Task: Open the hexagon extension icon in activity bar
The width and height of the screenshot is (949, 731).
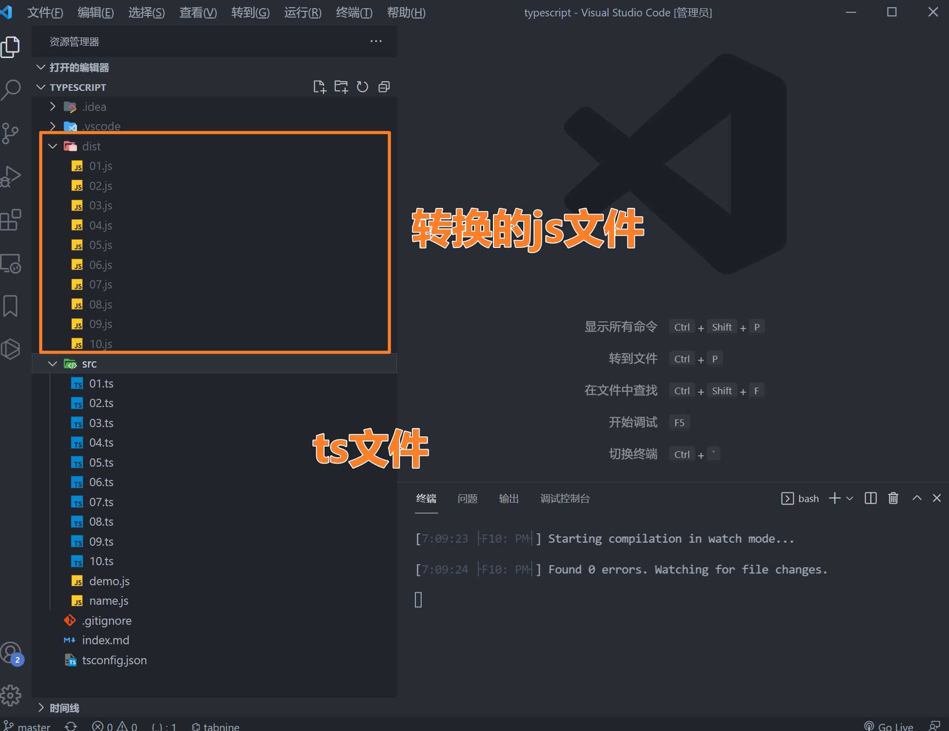Action: coord(10,349)
